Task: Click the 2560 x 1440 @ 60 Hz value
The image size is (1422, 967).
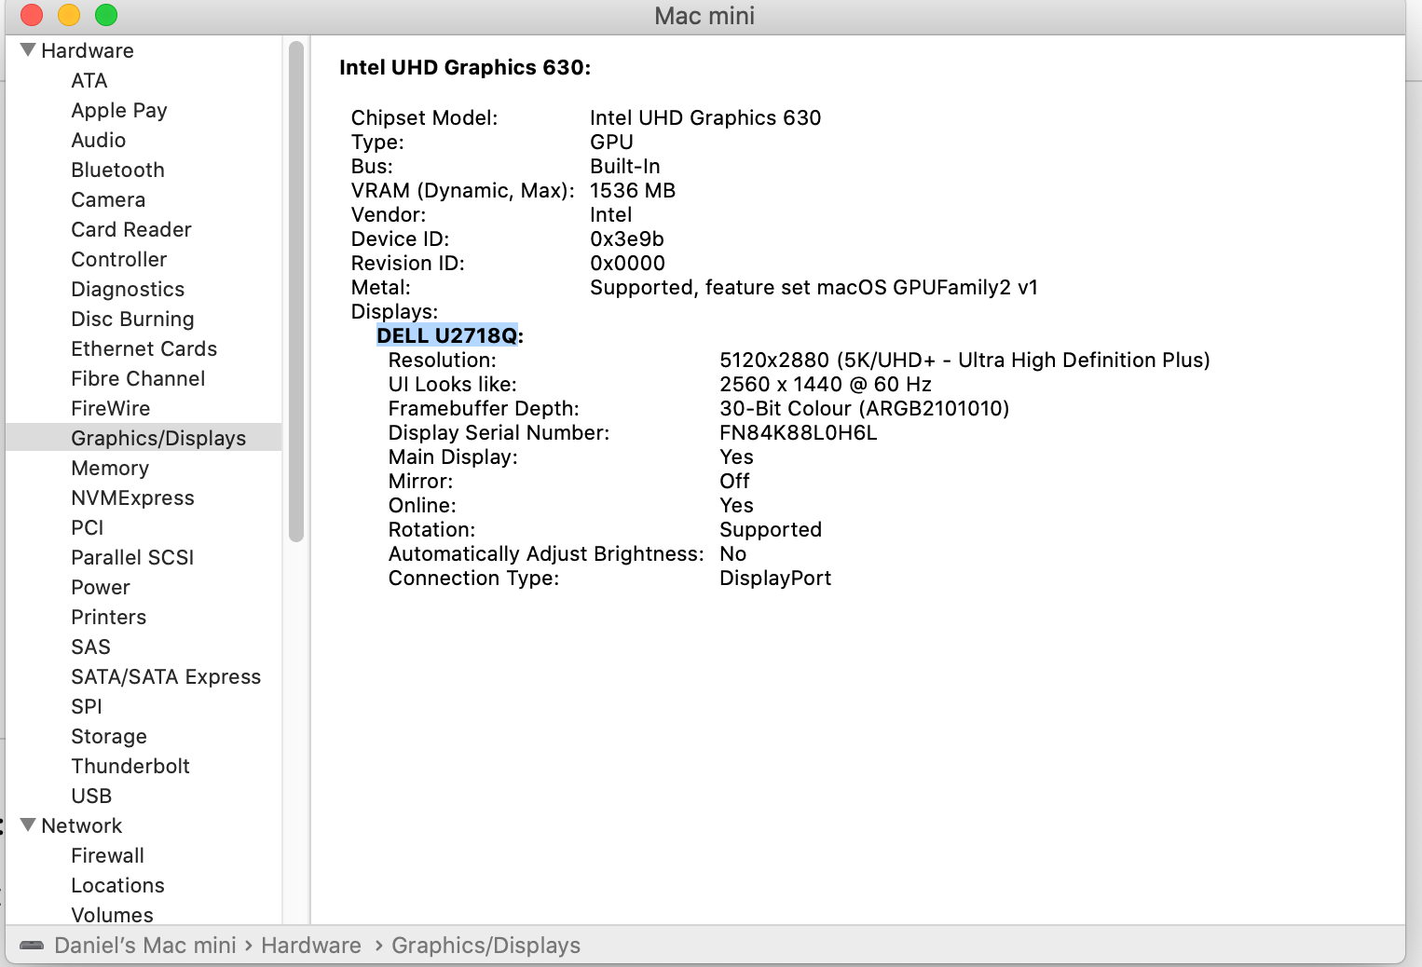Action: [x=826, y=384]
